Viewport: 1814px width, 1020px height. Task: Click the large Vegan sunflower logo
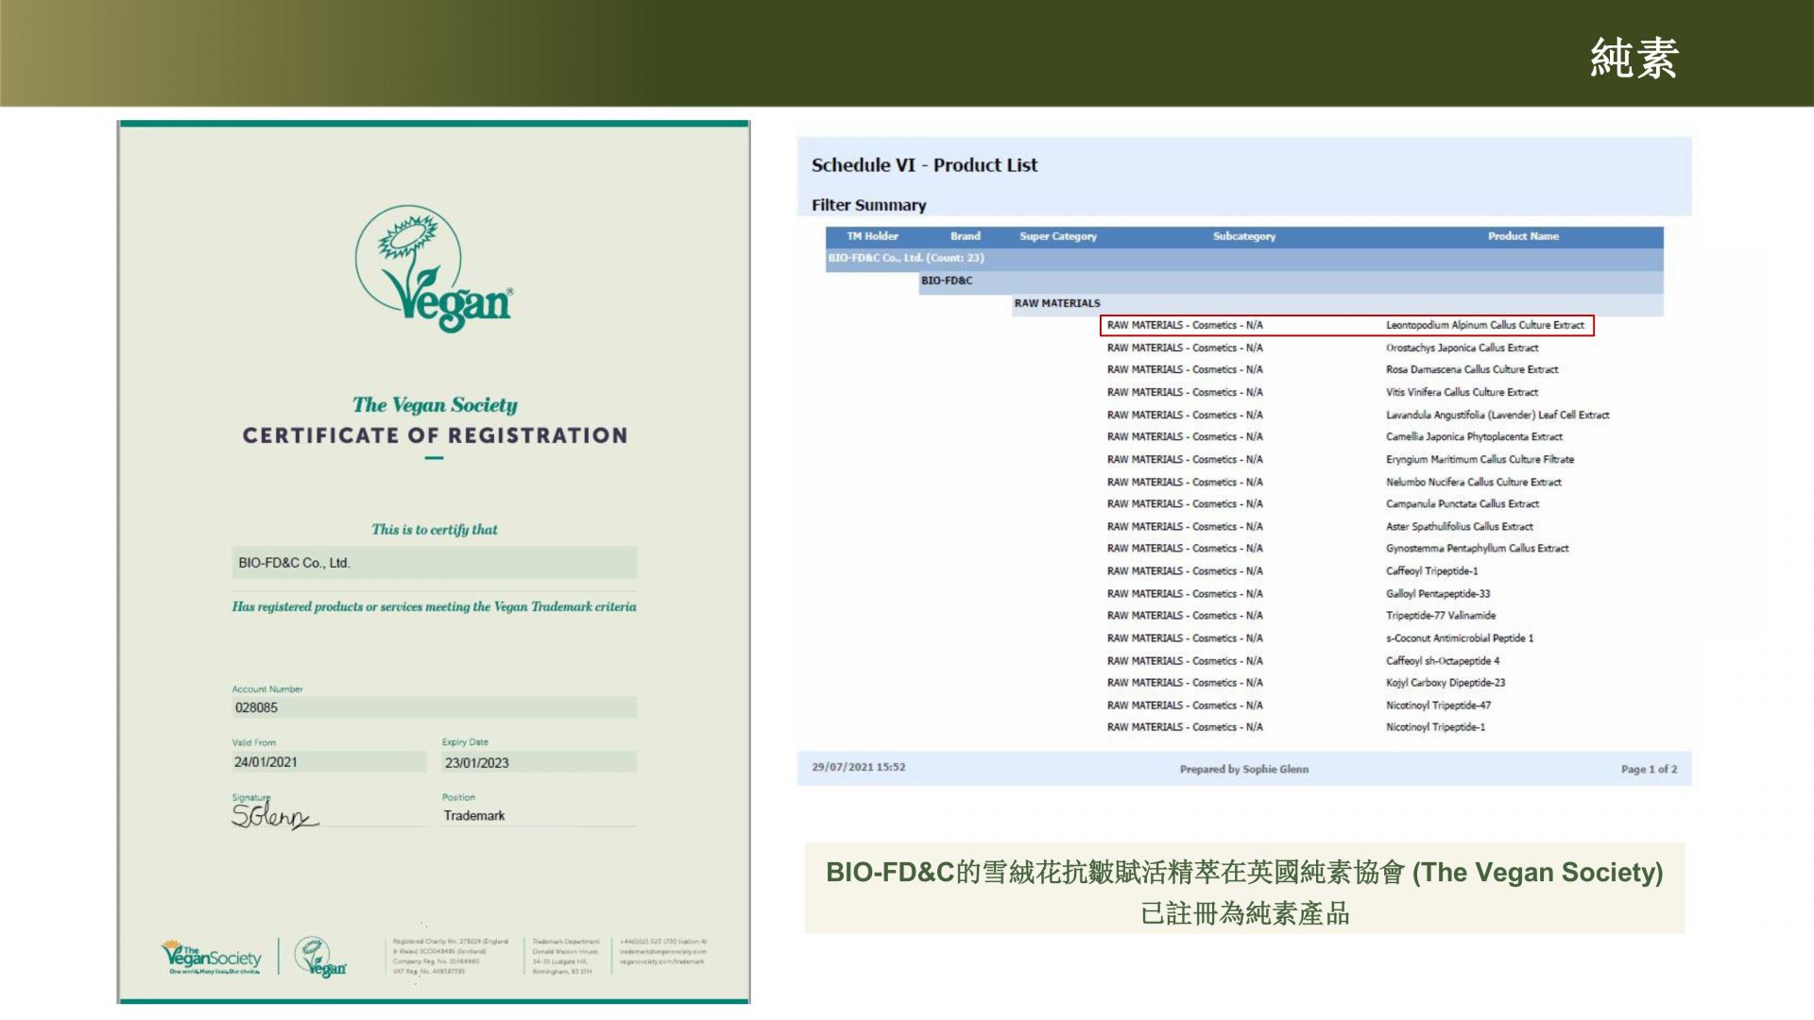[434, 269]
